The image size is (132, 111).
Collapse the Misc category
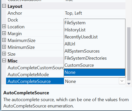tap(4, 61)
